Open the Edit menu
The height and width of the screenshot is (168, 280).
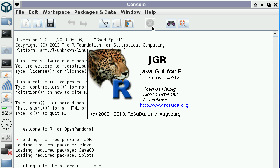tap(33, 12)
